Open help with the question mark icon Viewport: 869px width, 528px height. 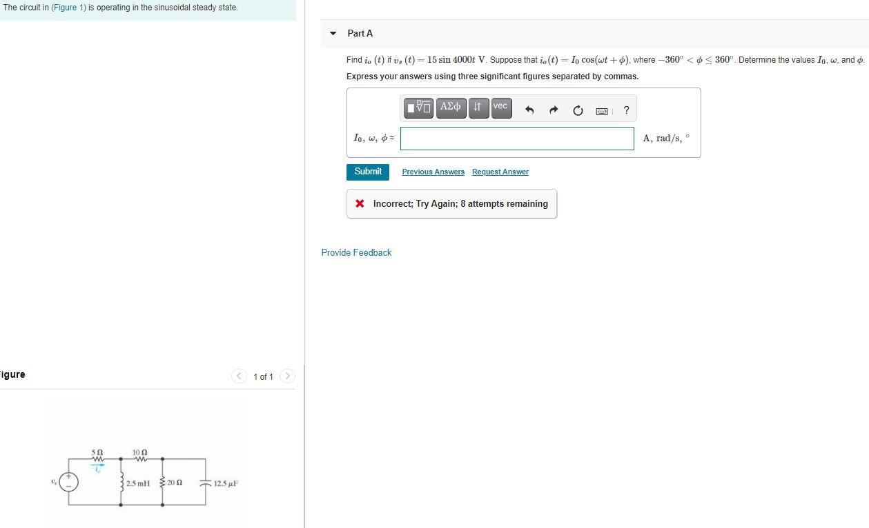coord(625,110)
